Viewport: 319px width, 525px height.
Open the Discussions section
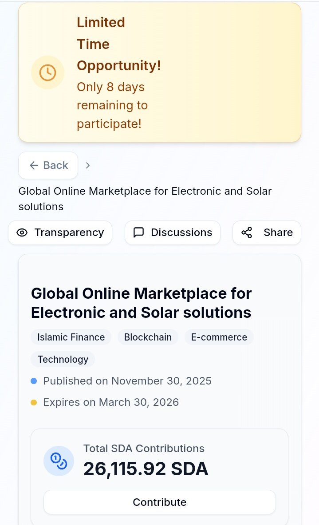pyautogui.click(x=173, y=232)
